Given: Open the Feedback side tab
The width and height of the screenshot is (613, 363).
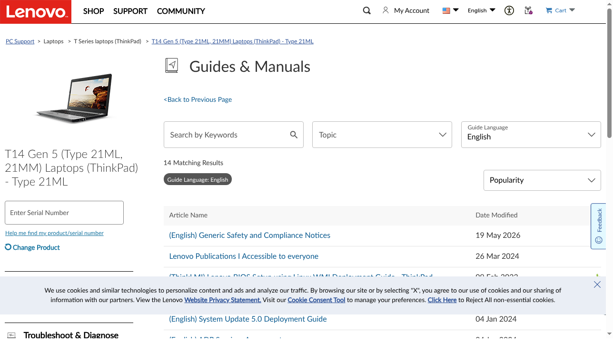Looking at the screenshot, I should coord(598,226).
